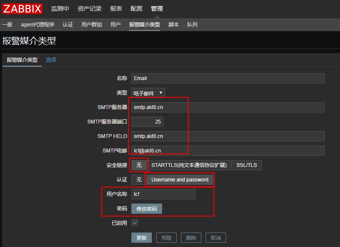Viewport: 340px width, 247px height.
Task: Click the 删除 button
Action: click(191, 238)
